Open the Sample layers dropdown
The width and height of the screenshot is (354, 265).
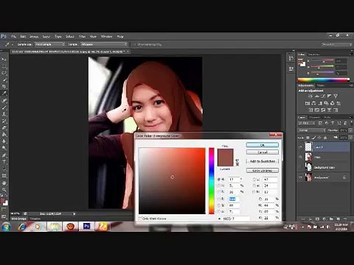(104, 44)
